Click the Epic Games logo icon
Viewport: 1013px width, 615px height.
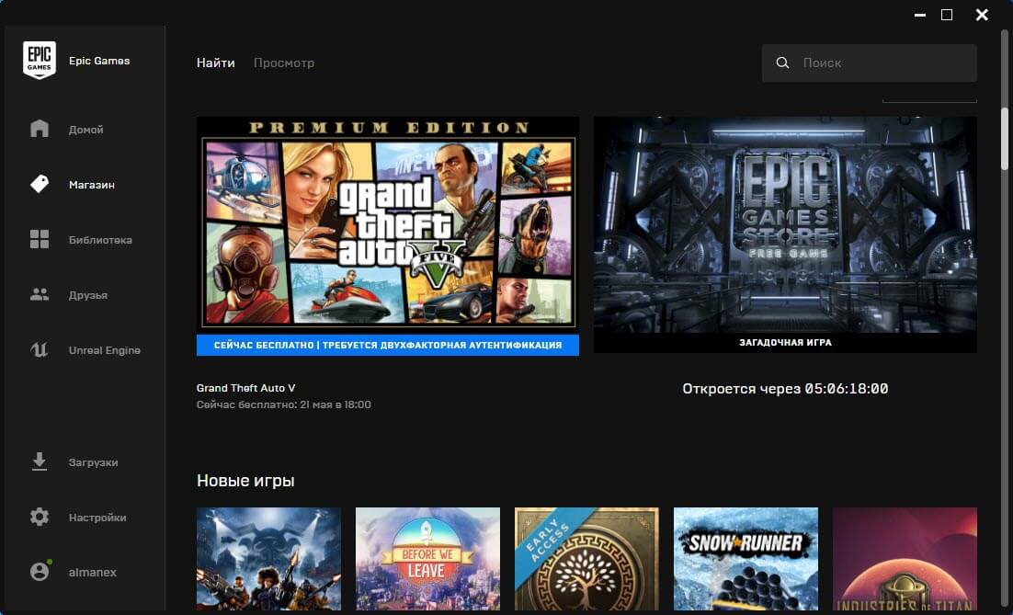[40, 60]
